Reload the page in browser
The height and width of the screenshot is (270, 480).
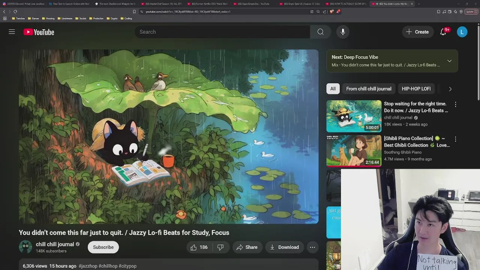(15, 12)
